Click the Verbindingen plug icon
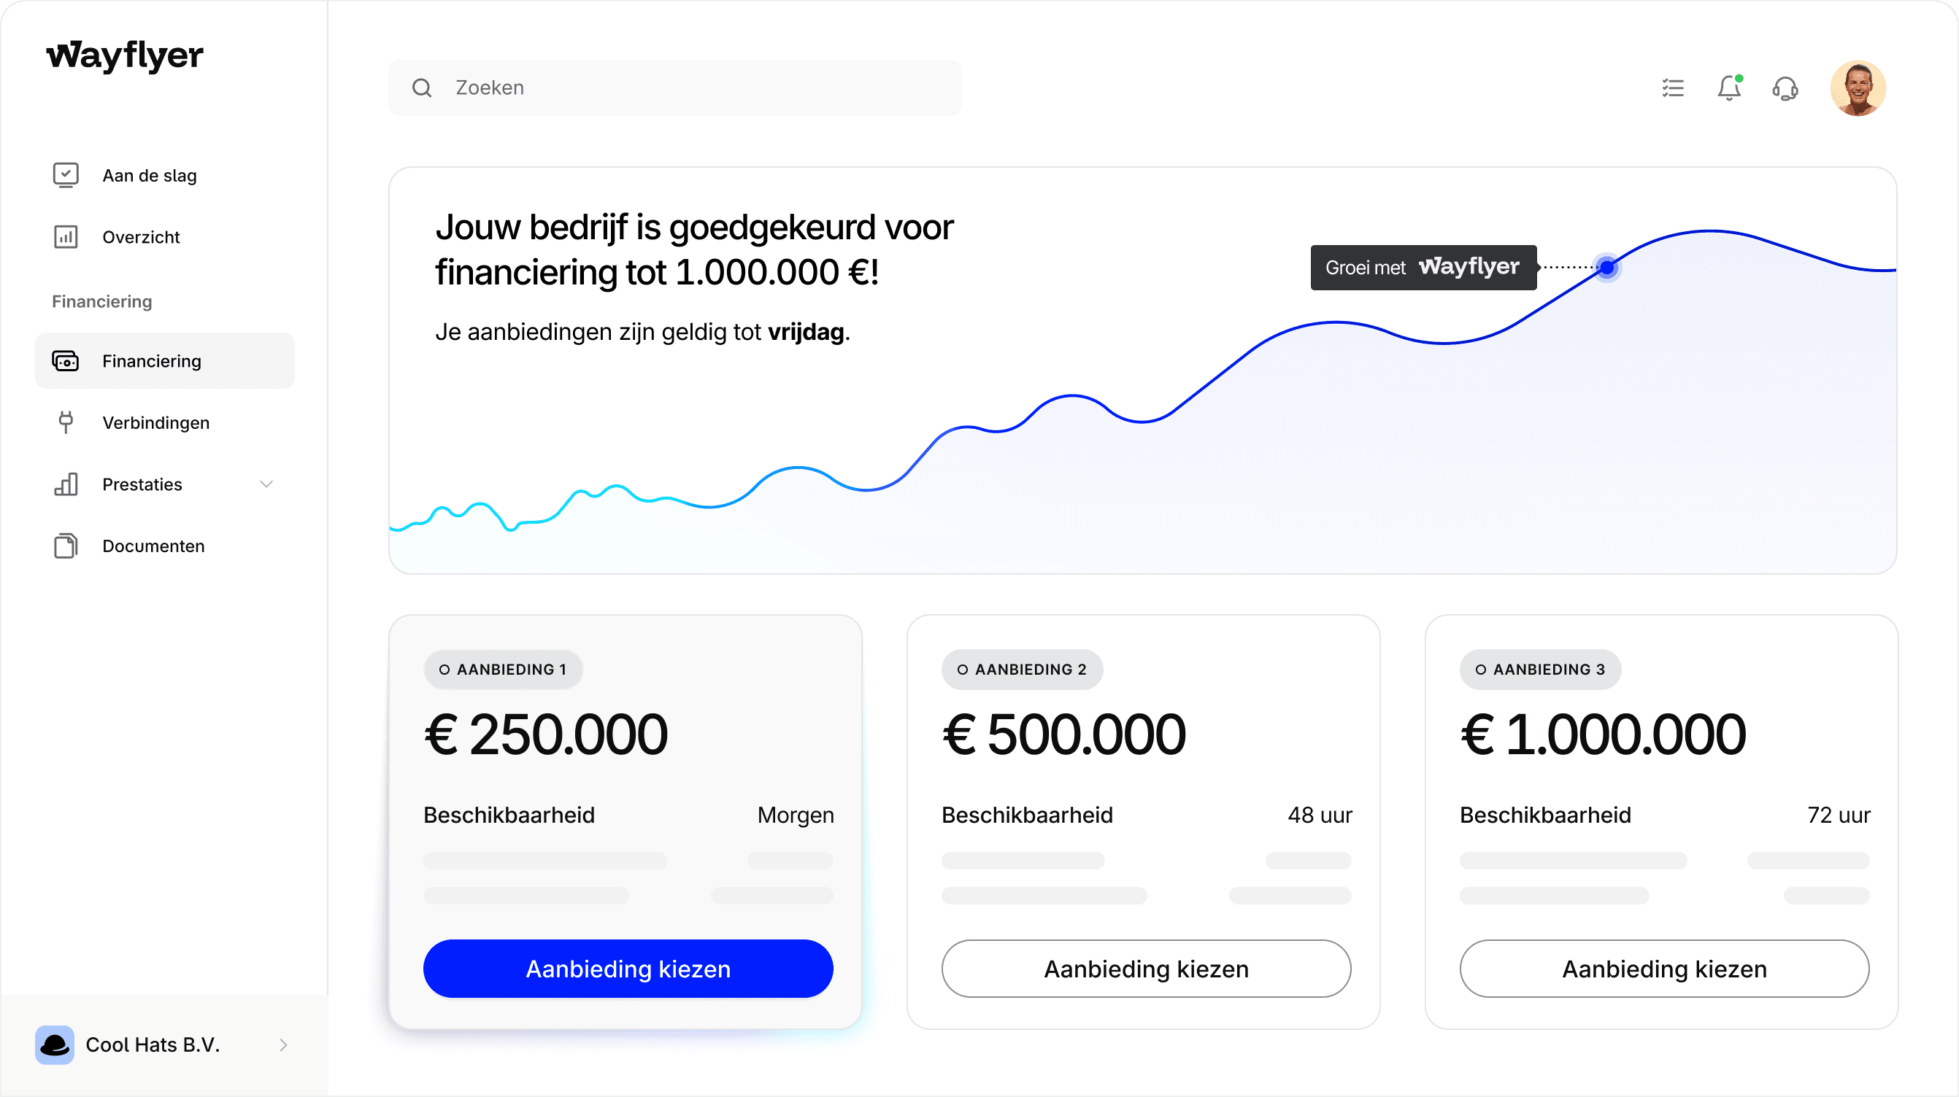This screenshot has height=1097, width=1959. [66, 422]
